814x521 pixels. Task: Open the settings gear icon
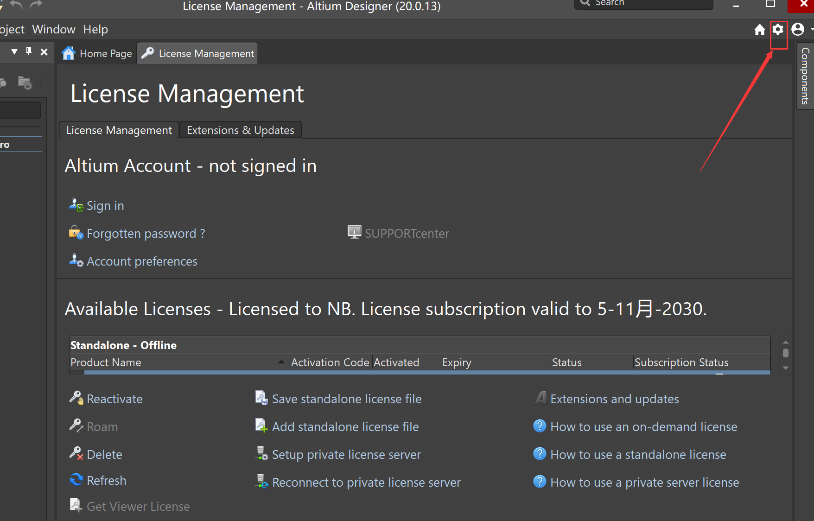coord(778,30)
